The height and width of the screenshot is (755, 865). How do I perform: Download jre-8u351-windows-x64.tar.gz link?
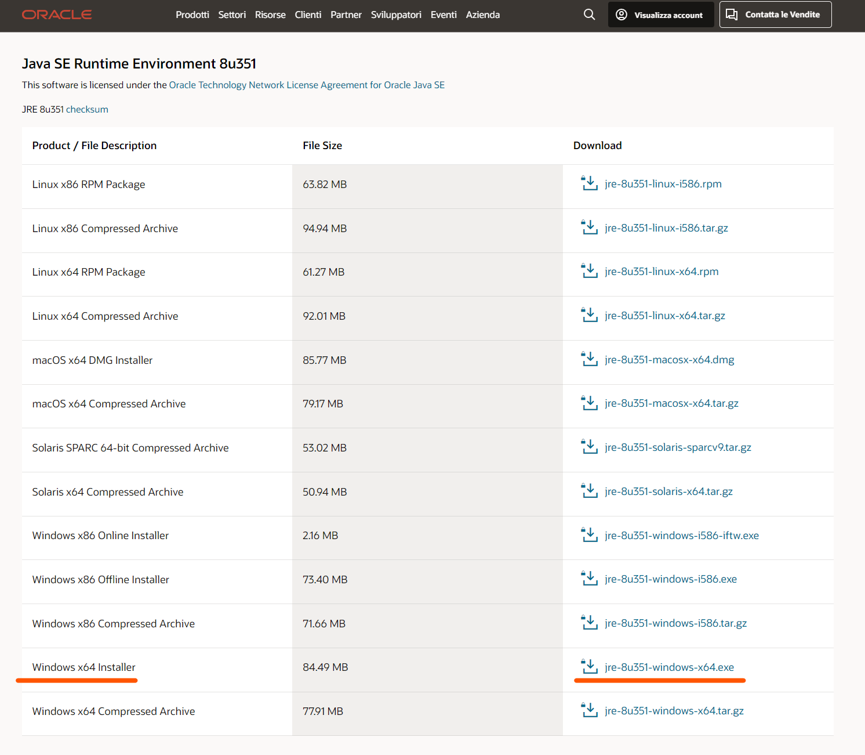(x=674, y=711)
